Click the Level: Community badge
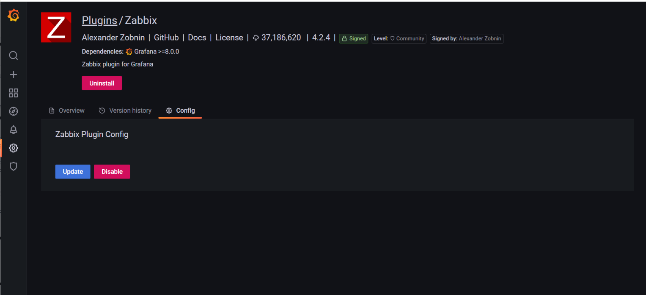The height and width of the screenshot is (295, 646). tap(399, 38)
